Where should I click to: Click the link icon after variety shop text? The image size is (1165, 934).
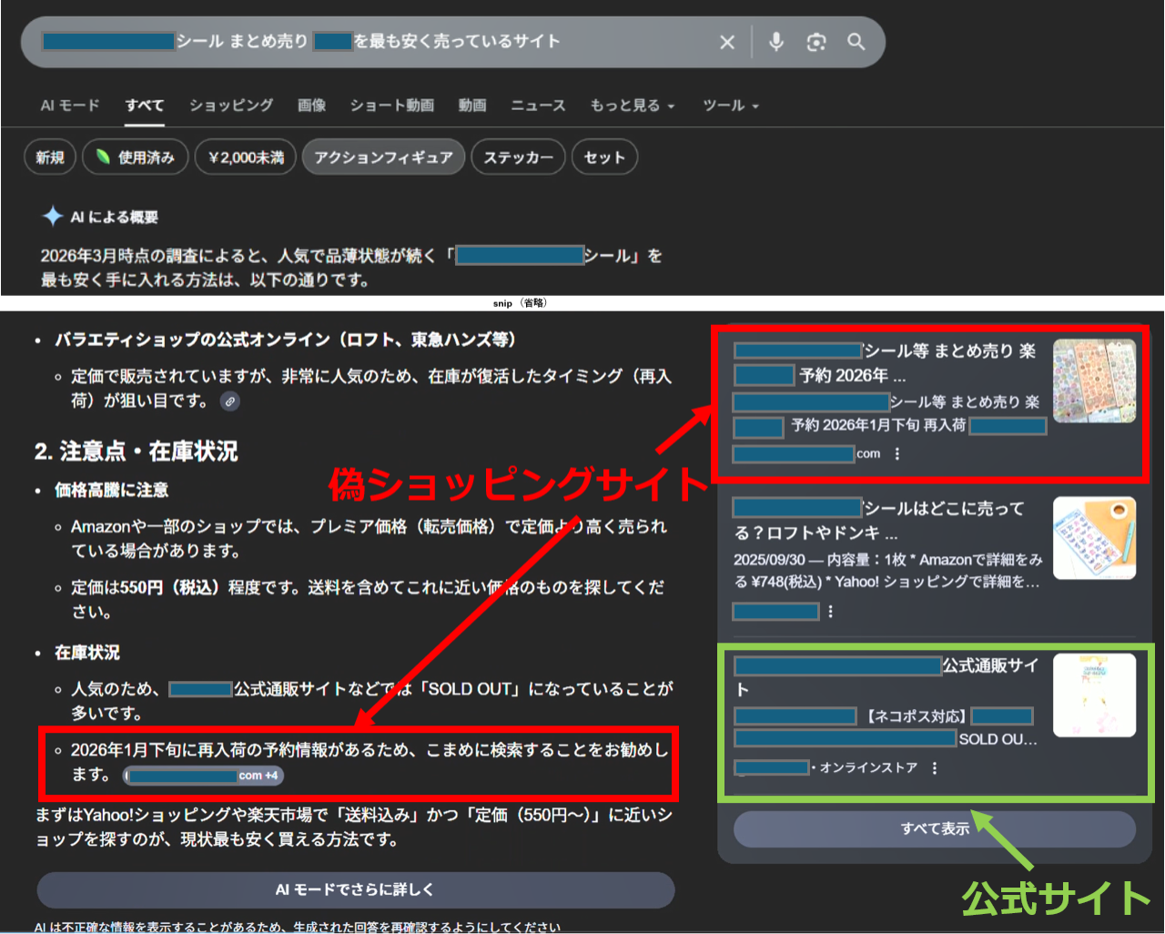point(230,401)
